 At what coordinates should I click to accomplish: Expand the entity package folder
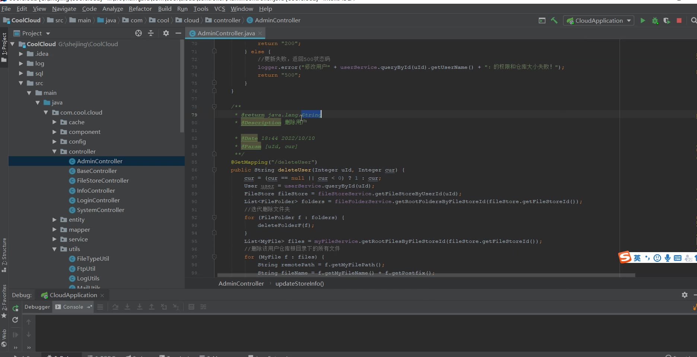point(54,220)
